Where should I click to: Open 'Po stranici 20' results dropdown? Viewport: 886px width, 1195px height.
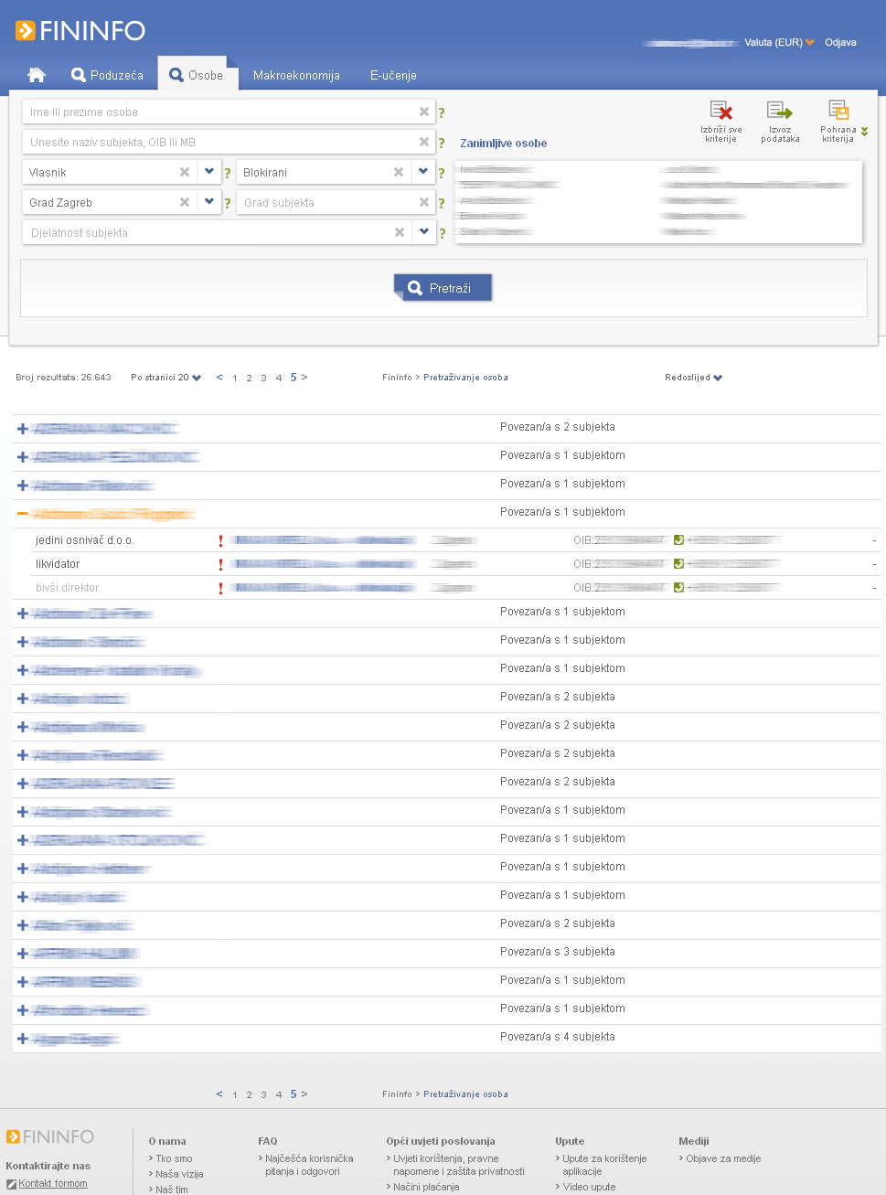tap(165, 378)
